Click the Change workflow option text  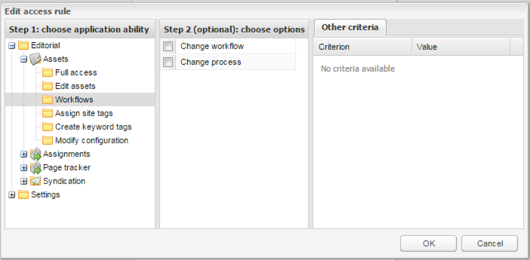(212, 46)
